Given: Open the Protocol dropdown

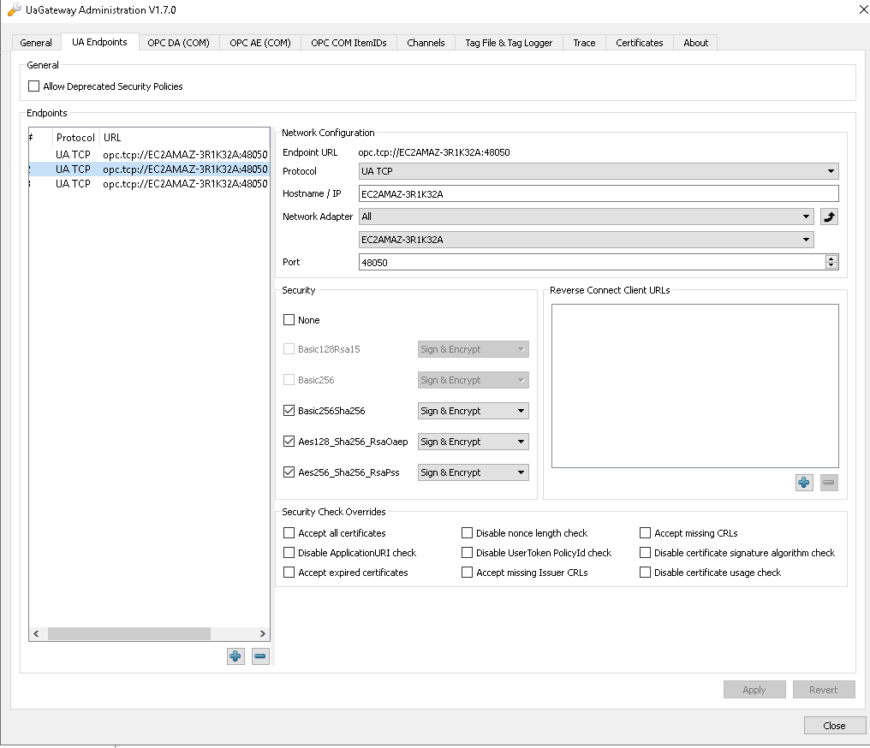Looking at the screenshot, I should click(598, 171).
